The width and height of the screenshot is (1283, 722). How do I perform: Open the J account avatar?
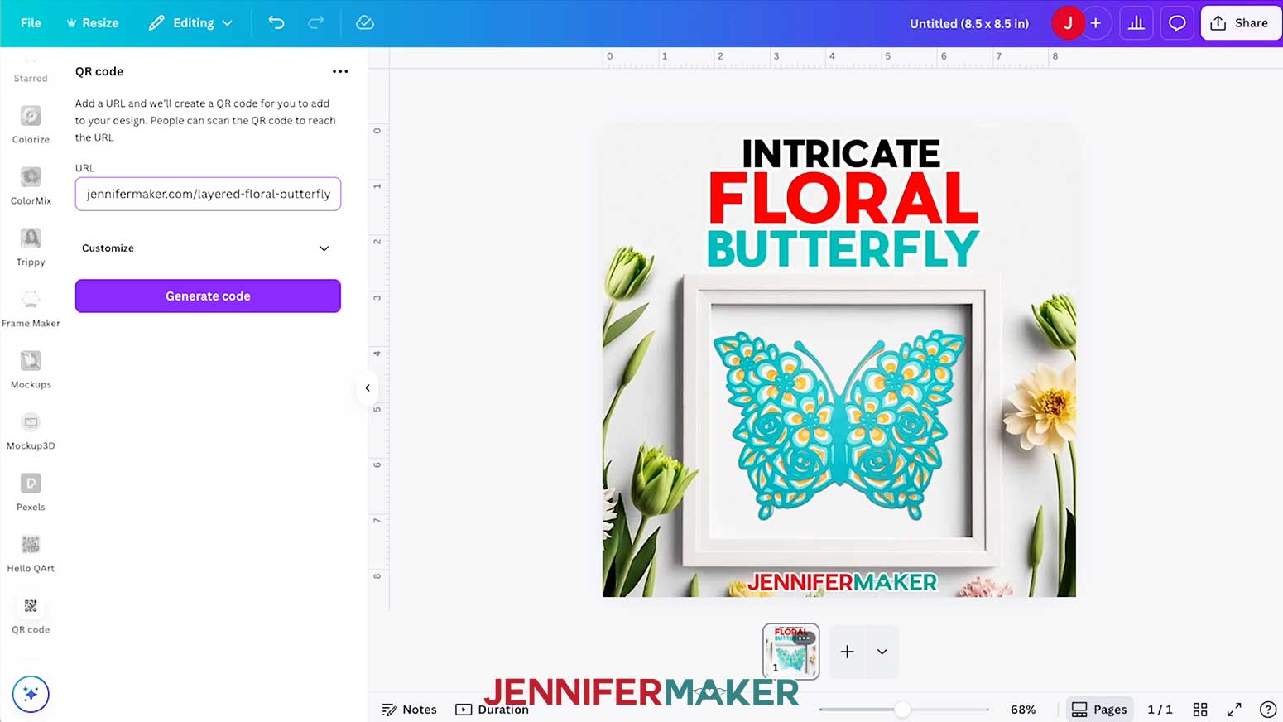[x=1068, y=23]
